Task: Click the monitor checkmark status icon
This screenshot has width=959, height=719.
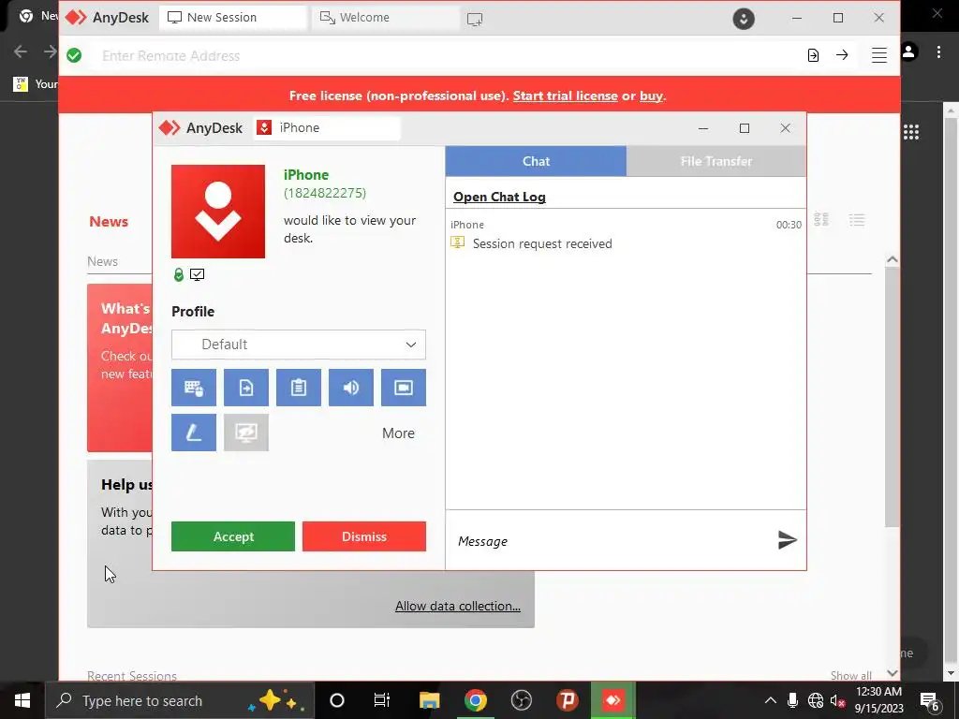Action: (x=197, y=274)
